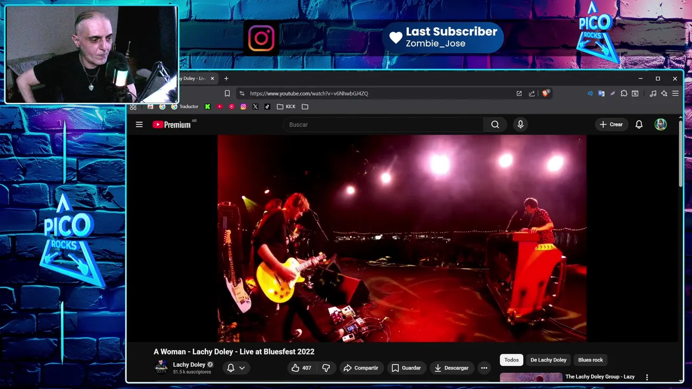Click the video player to pause
The width and height of the screenshot is (692, 389).
(402, 238)
